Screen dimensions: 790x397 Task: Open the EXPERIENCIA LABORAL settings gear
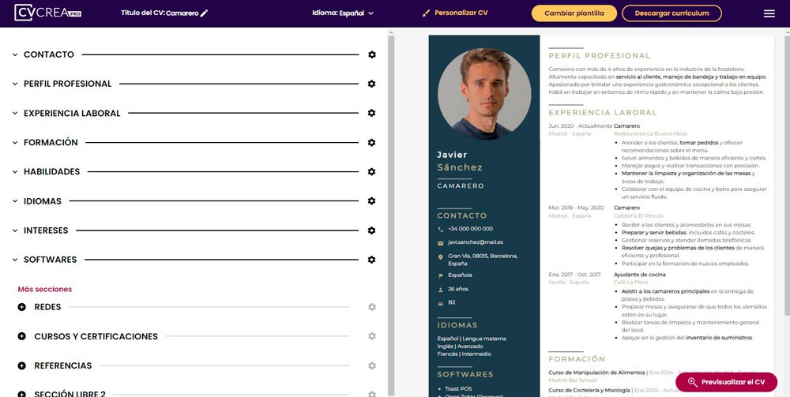[372, 113]
